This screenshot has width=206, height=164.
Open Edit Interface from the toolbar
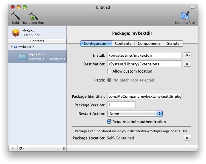(185, 16)
